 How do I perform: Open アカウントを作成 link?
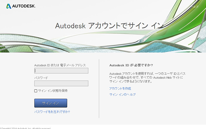120,89
